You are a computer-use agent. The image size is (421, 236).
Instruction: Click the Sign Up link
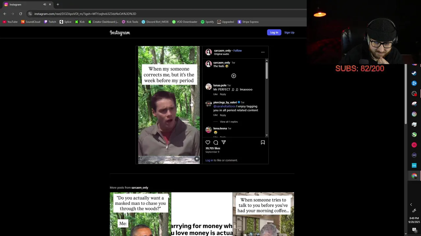tap(289, 32)
